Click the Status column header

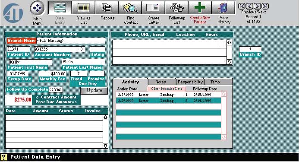coord(66,111)
